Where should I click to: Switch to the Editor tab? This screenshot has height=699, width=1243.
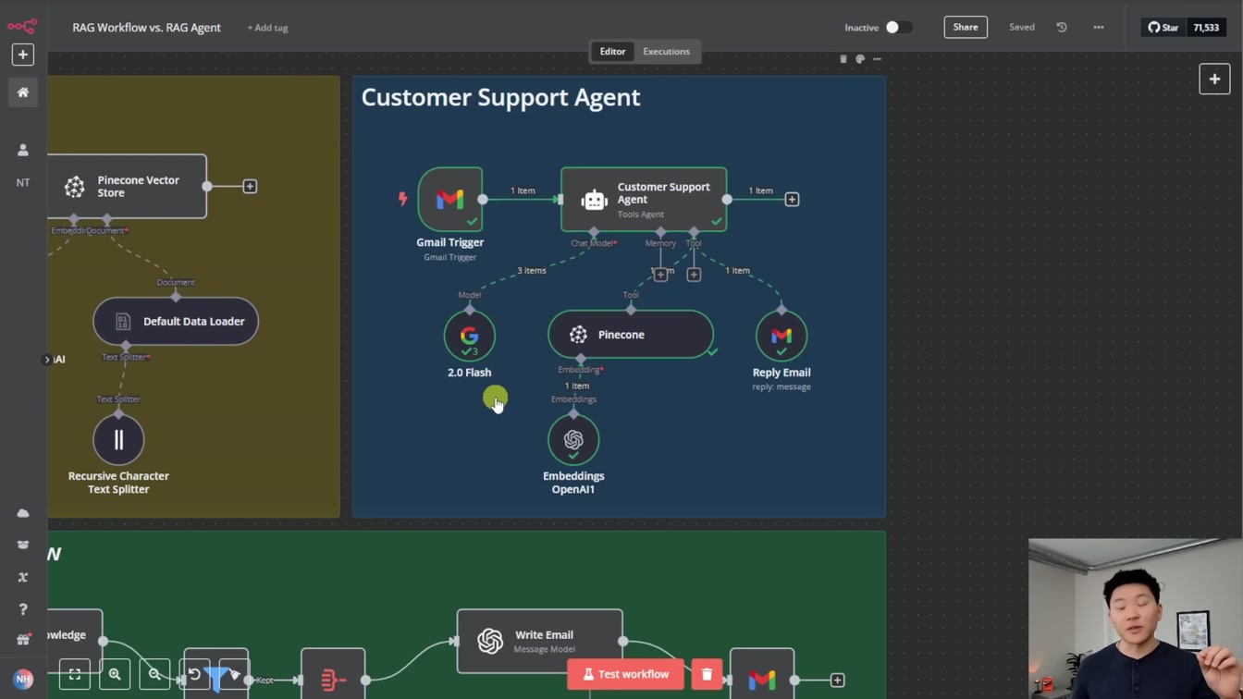pyautogui.click(x=612, y=52)
